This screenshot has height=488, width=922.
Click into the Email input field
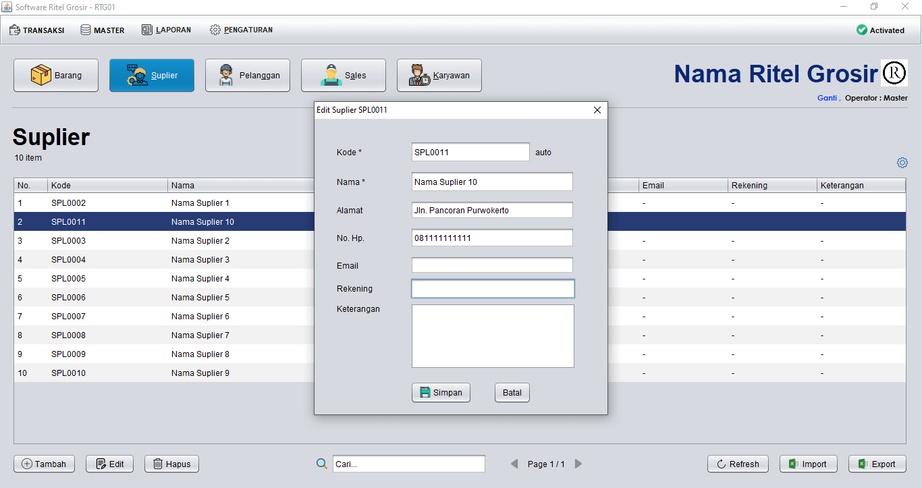point(492,265)
